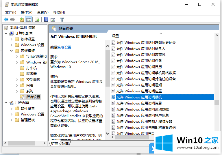This screenshot has height=155, width=222.
Task: Select 允许 Windows 应用访问受信任的设备
Action: tap(146, 79)
